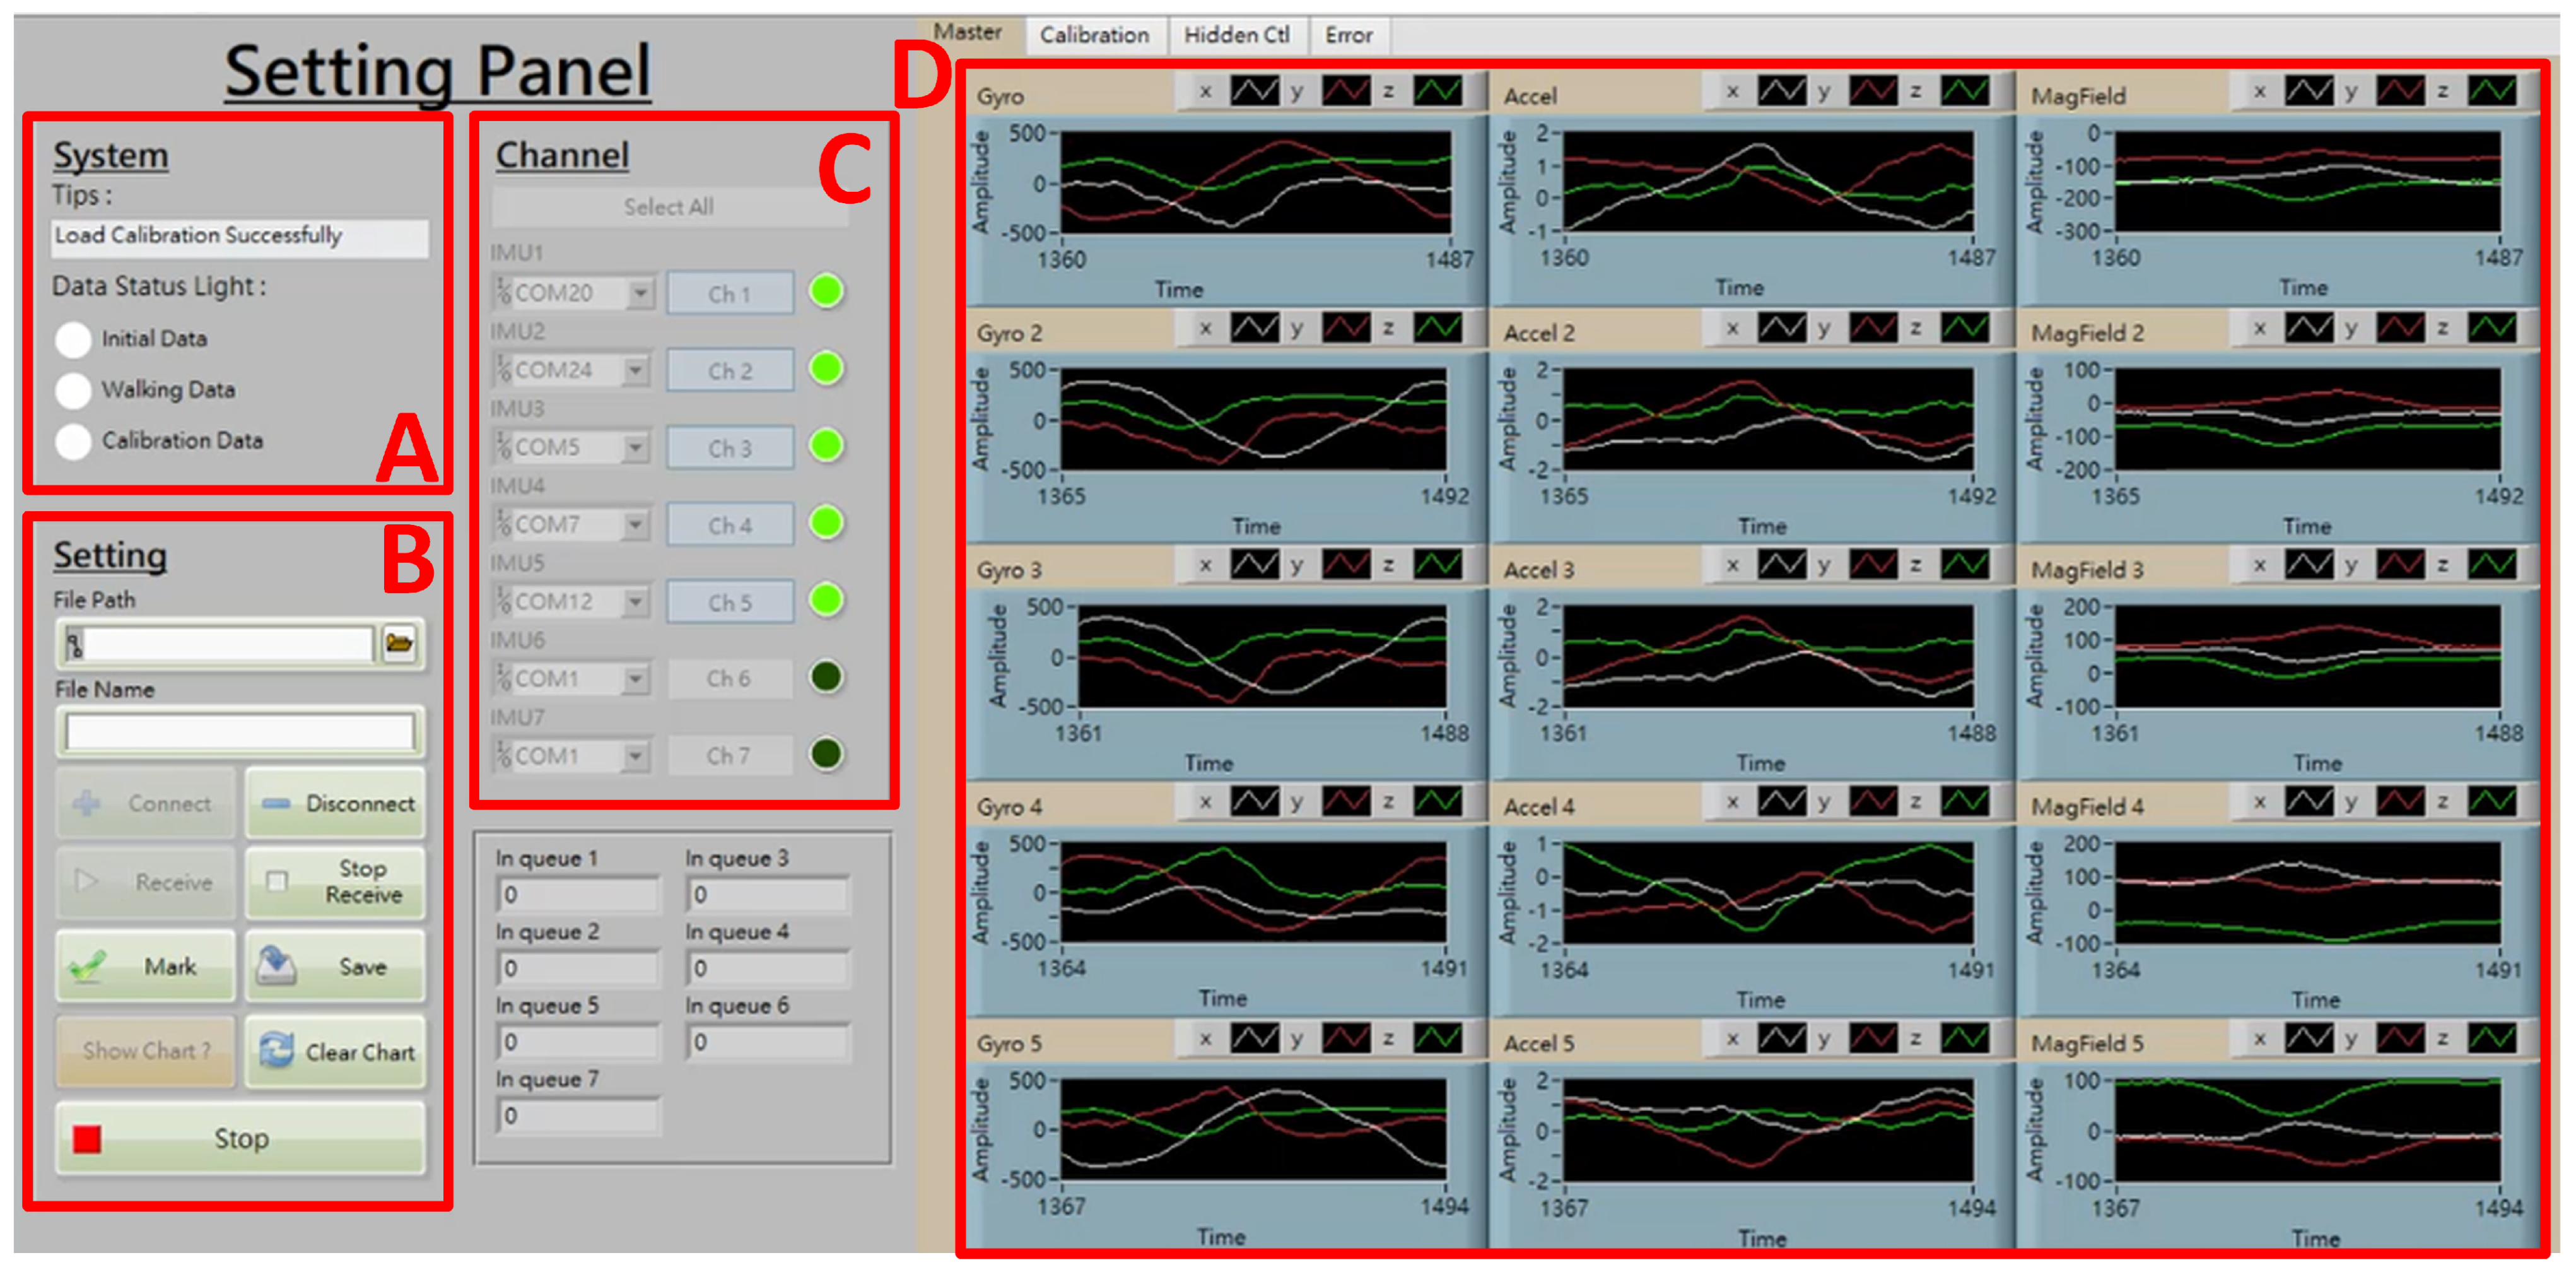Open the IMU5 COM12 port dropdown

(x=635, y=602)
